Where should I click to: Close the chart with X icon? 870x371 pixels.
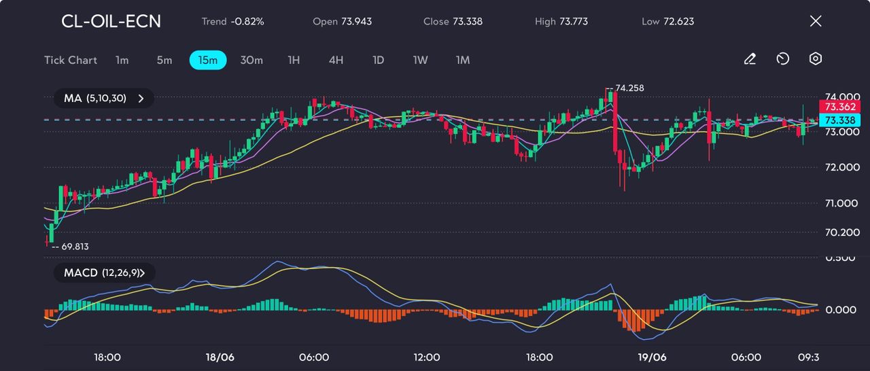816,21
